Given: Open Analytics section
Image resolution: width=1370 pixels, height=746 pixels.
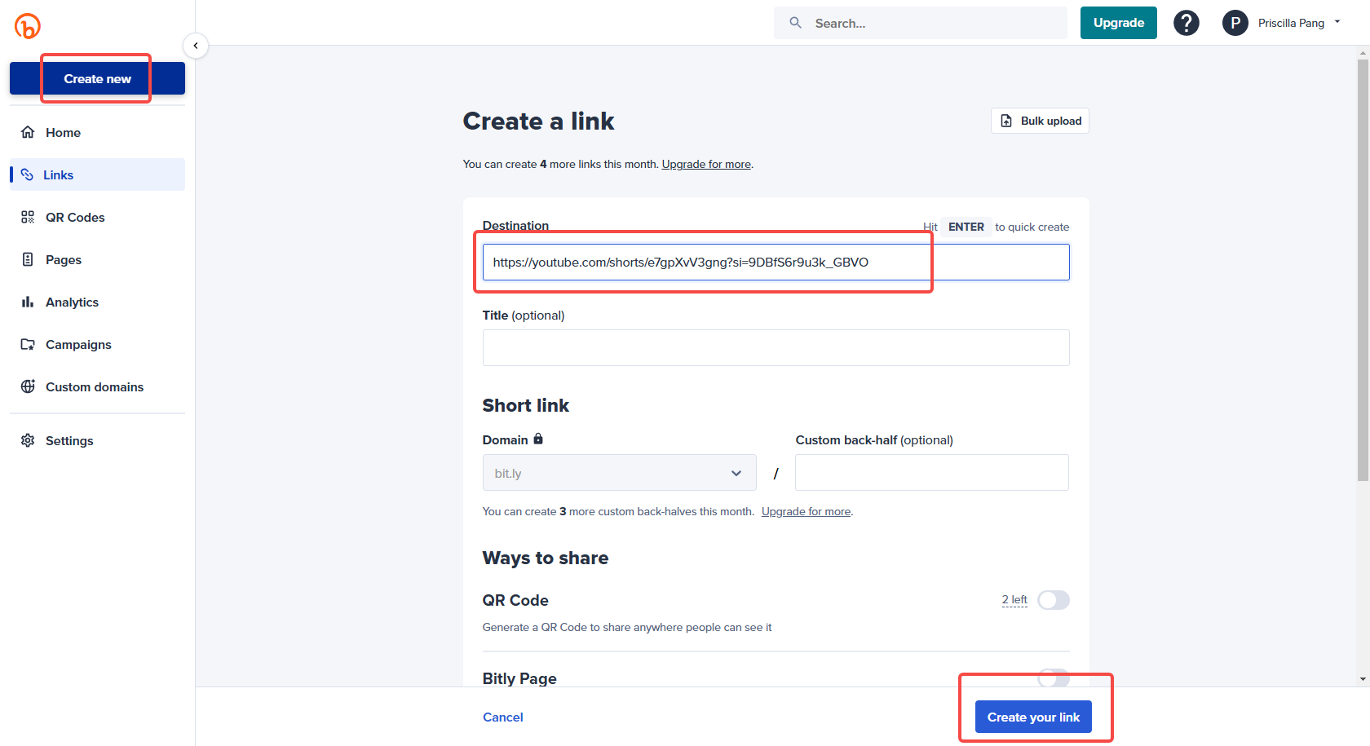Looking at the screenshot, I should tap(97, 302).
